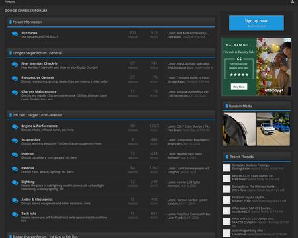Click the Site News forum bubble icon

(x=15, y=34)
